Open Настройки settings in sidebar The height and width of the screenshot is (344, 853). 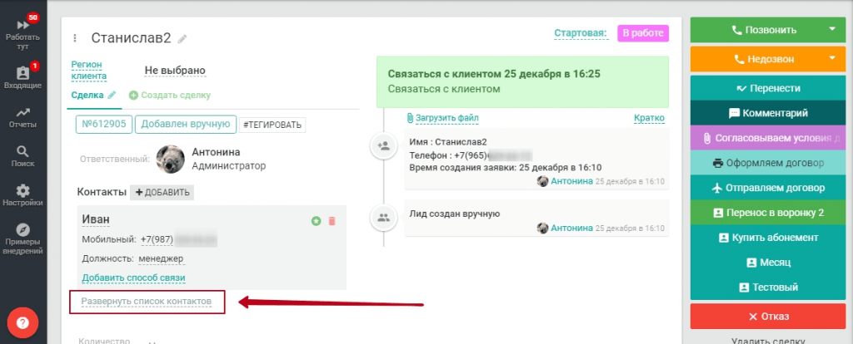pyautogui.click(x=22, y=195)
